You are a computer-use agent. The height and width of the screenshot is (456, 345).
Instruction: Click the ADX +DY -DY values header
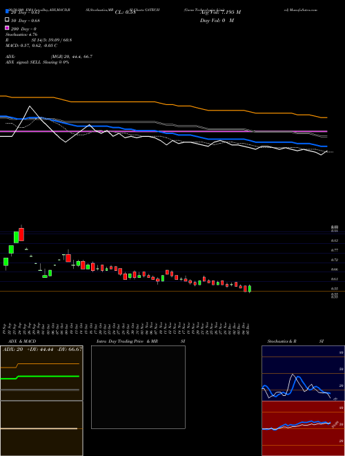[42, 350]
